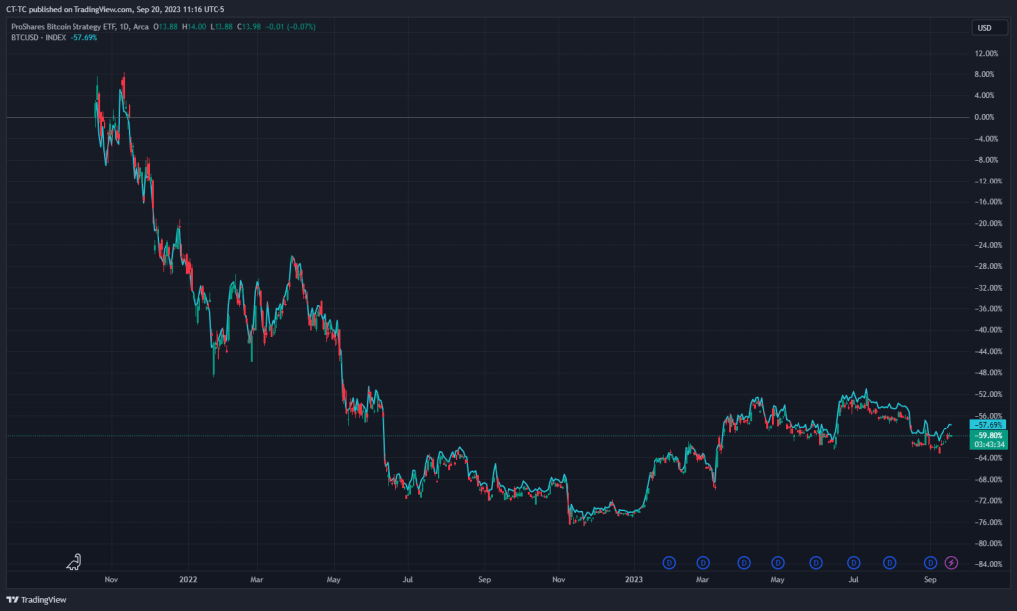
Task: Click the dividend marker above the Jul label
Action: click(x=853, y=563)
